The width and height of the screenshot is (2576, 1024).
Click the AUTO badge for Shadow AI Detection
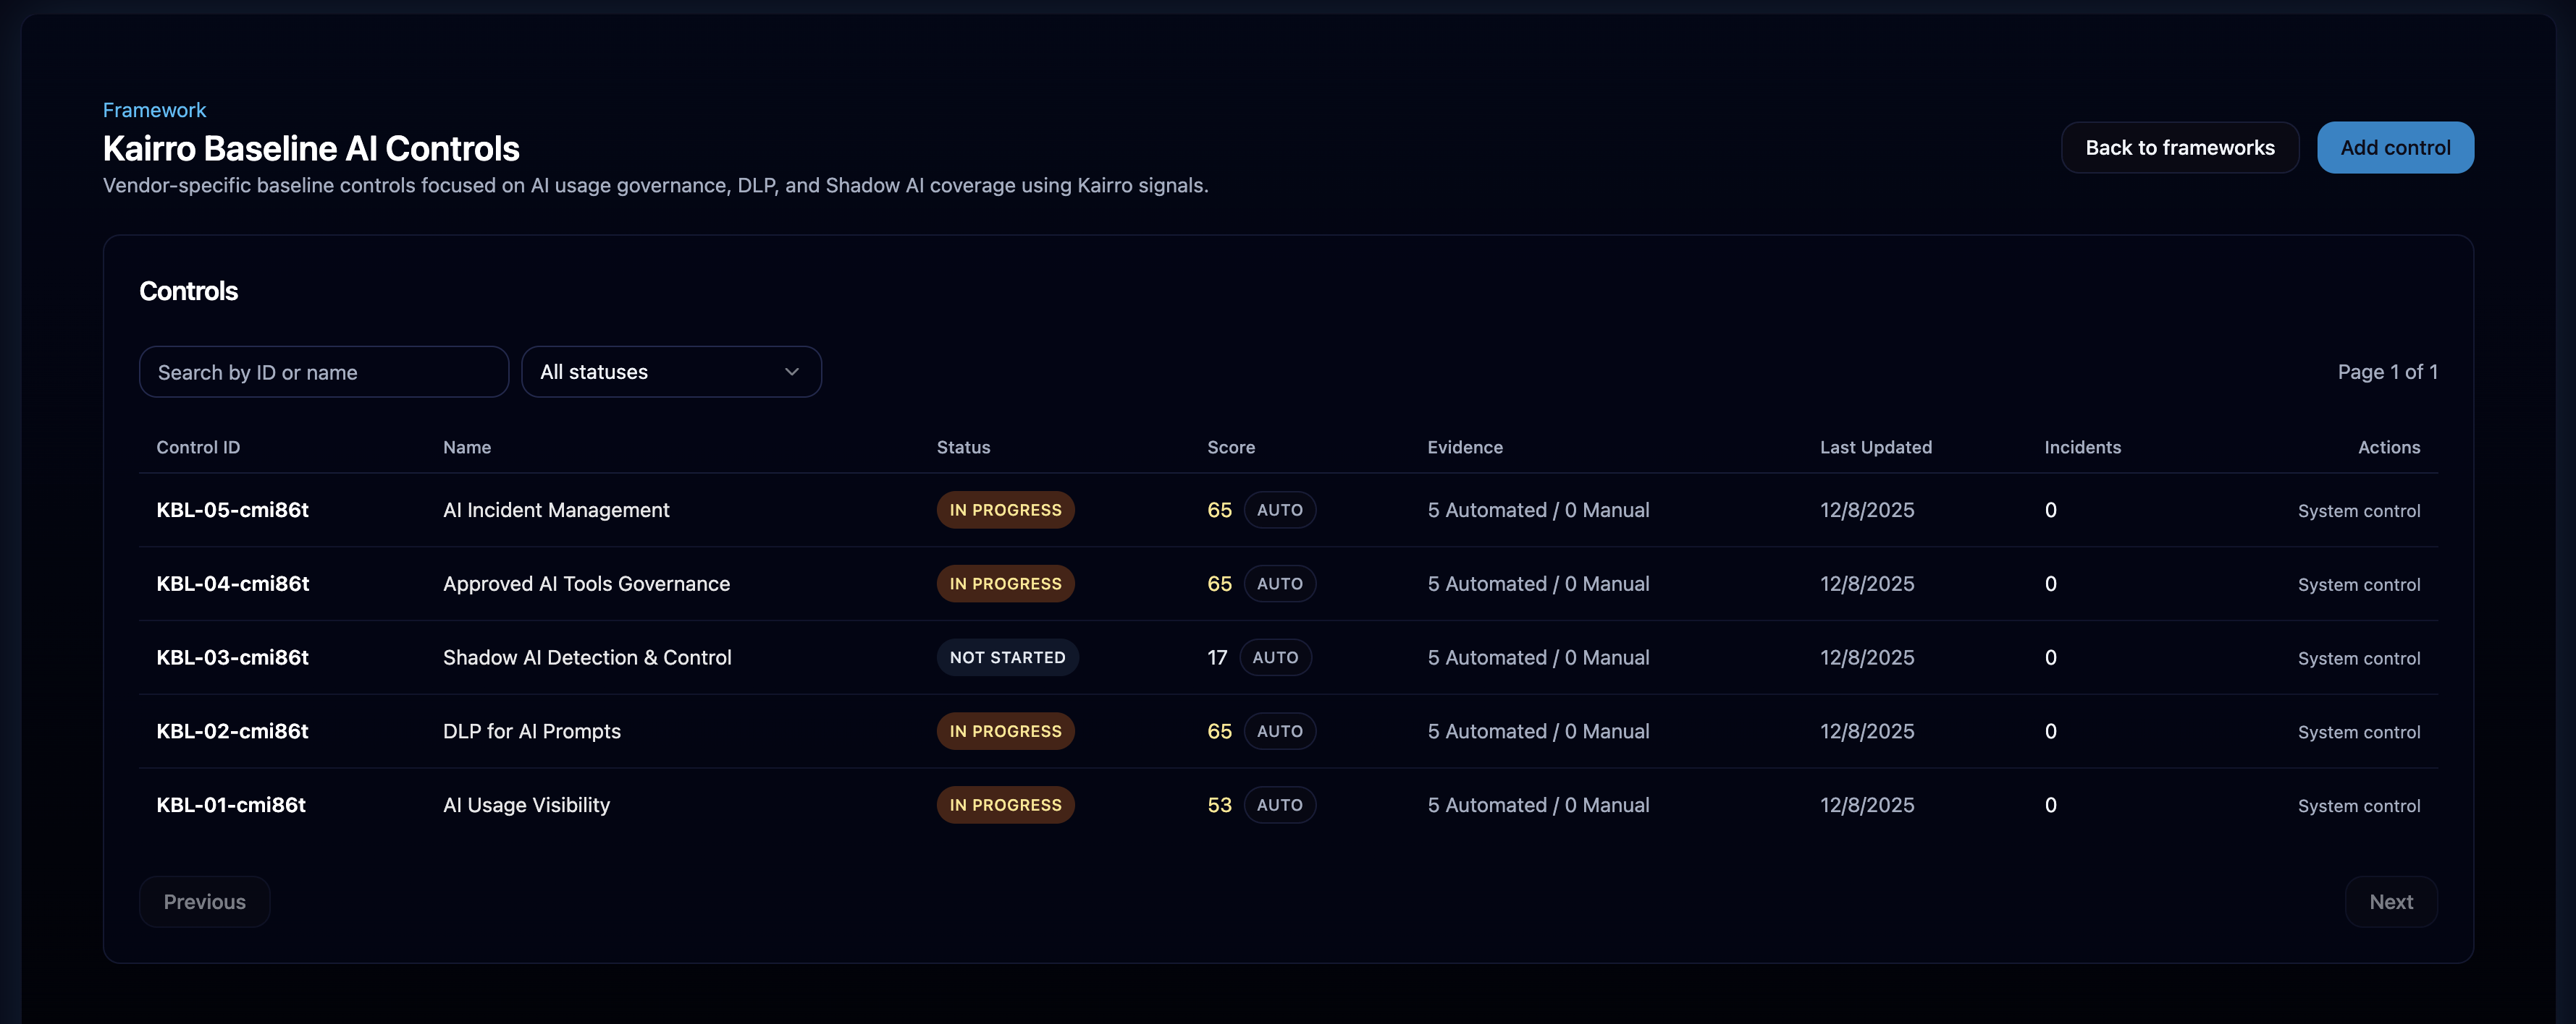click(x=1274, y=657)
